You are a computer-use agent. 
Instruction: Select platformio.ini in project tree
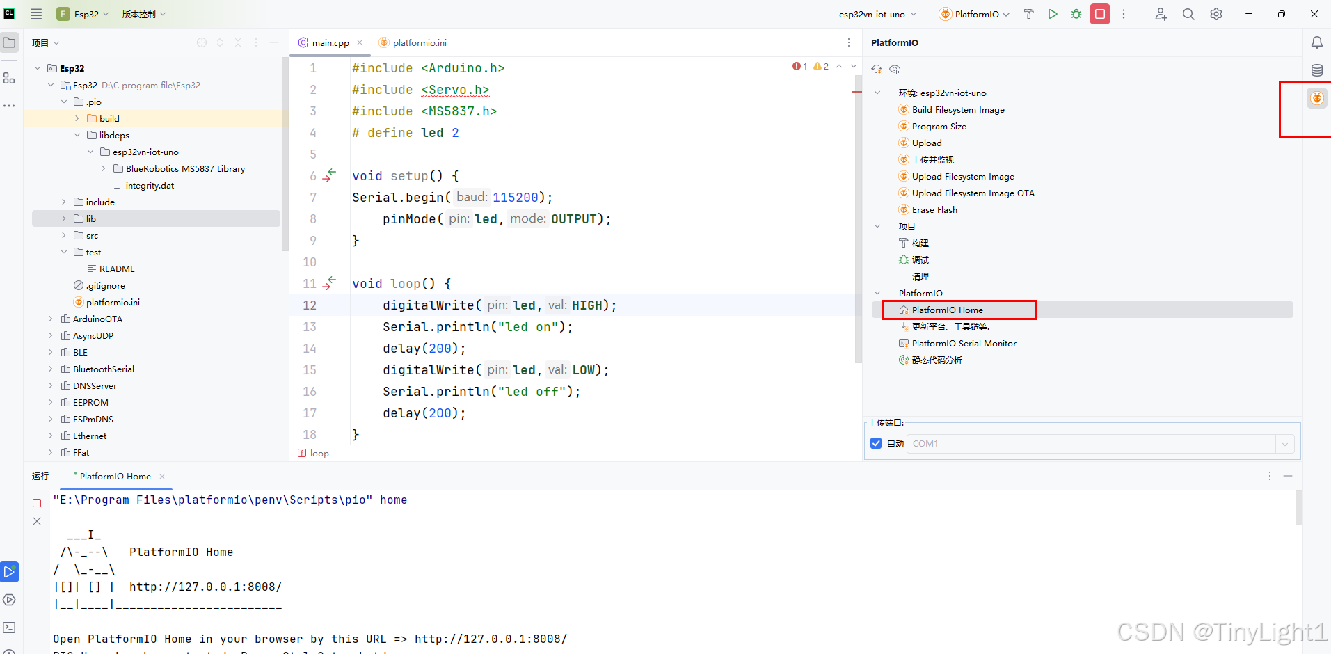113,302
